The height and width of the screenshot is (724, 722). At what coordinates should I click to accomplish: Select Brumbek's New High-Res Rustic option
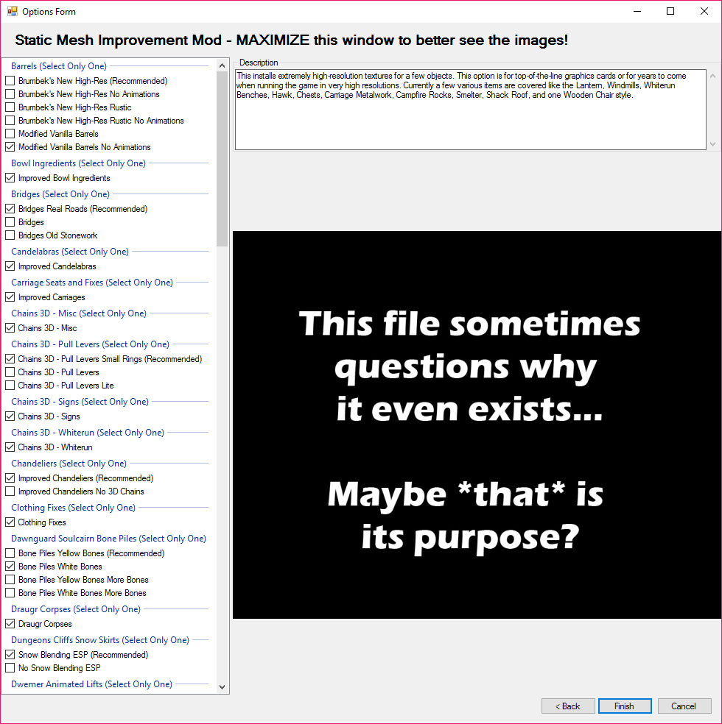click(x=10, y=107)
